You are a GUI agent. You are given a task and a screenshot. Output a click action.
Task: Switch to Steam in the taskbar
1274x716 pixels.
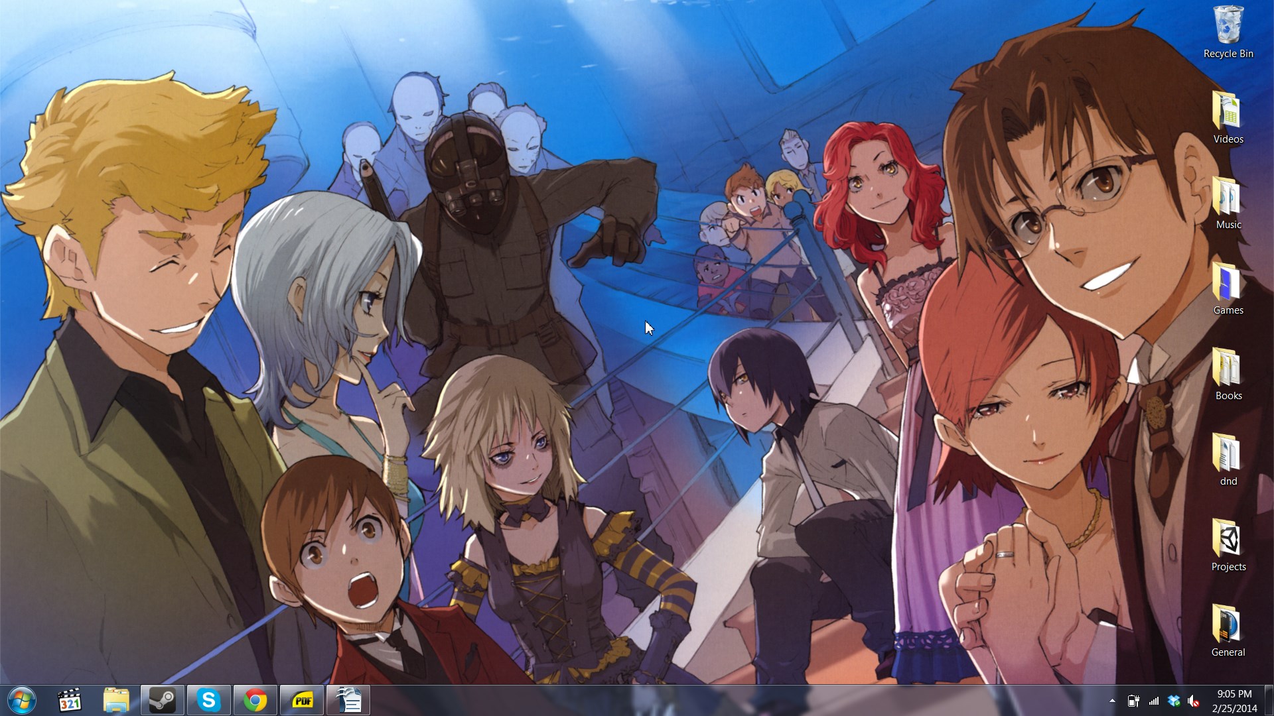[163, 700]
